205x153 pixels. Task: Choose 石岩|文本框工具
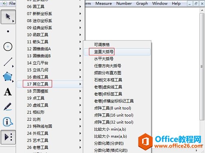[x=117, y=80]
